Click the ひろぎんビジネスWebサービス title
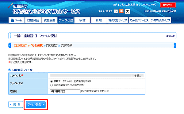This screenshot has width=184, height=114. [46, 12]
